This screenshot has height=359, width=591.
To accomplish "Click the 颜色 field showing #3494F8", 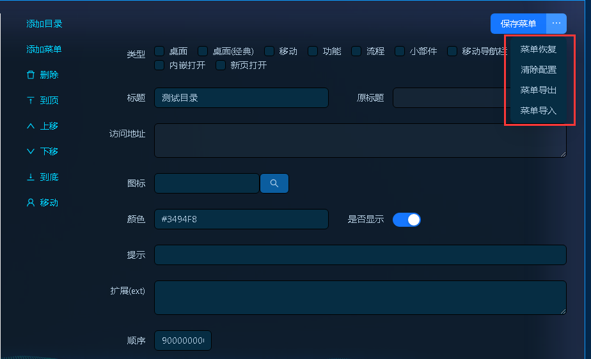I will click(x=241, y=219).
